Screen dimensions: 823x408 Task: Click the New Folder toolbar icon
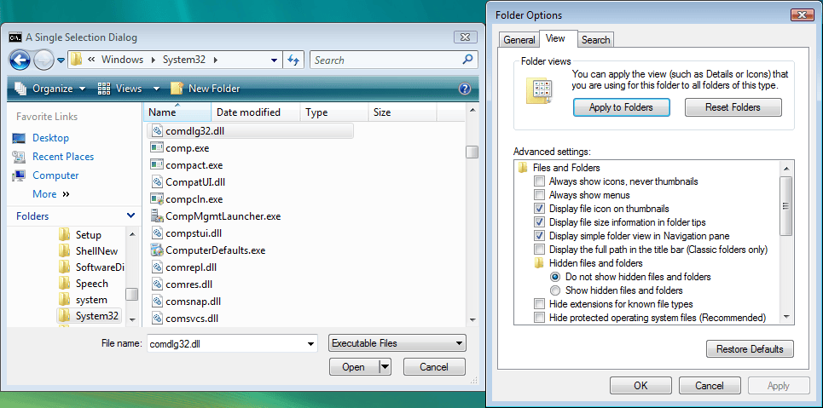coord(177,88)
